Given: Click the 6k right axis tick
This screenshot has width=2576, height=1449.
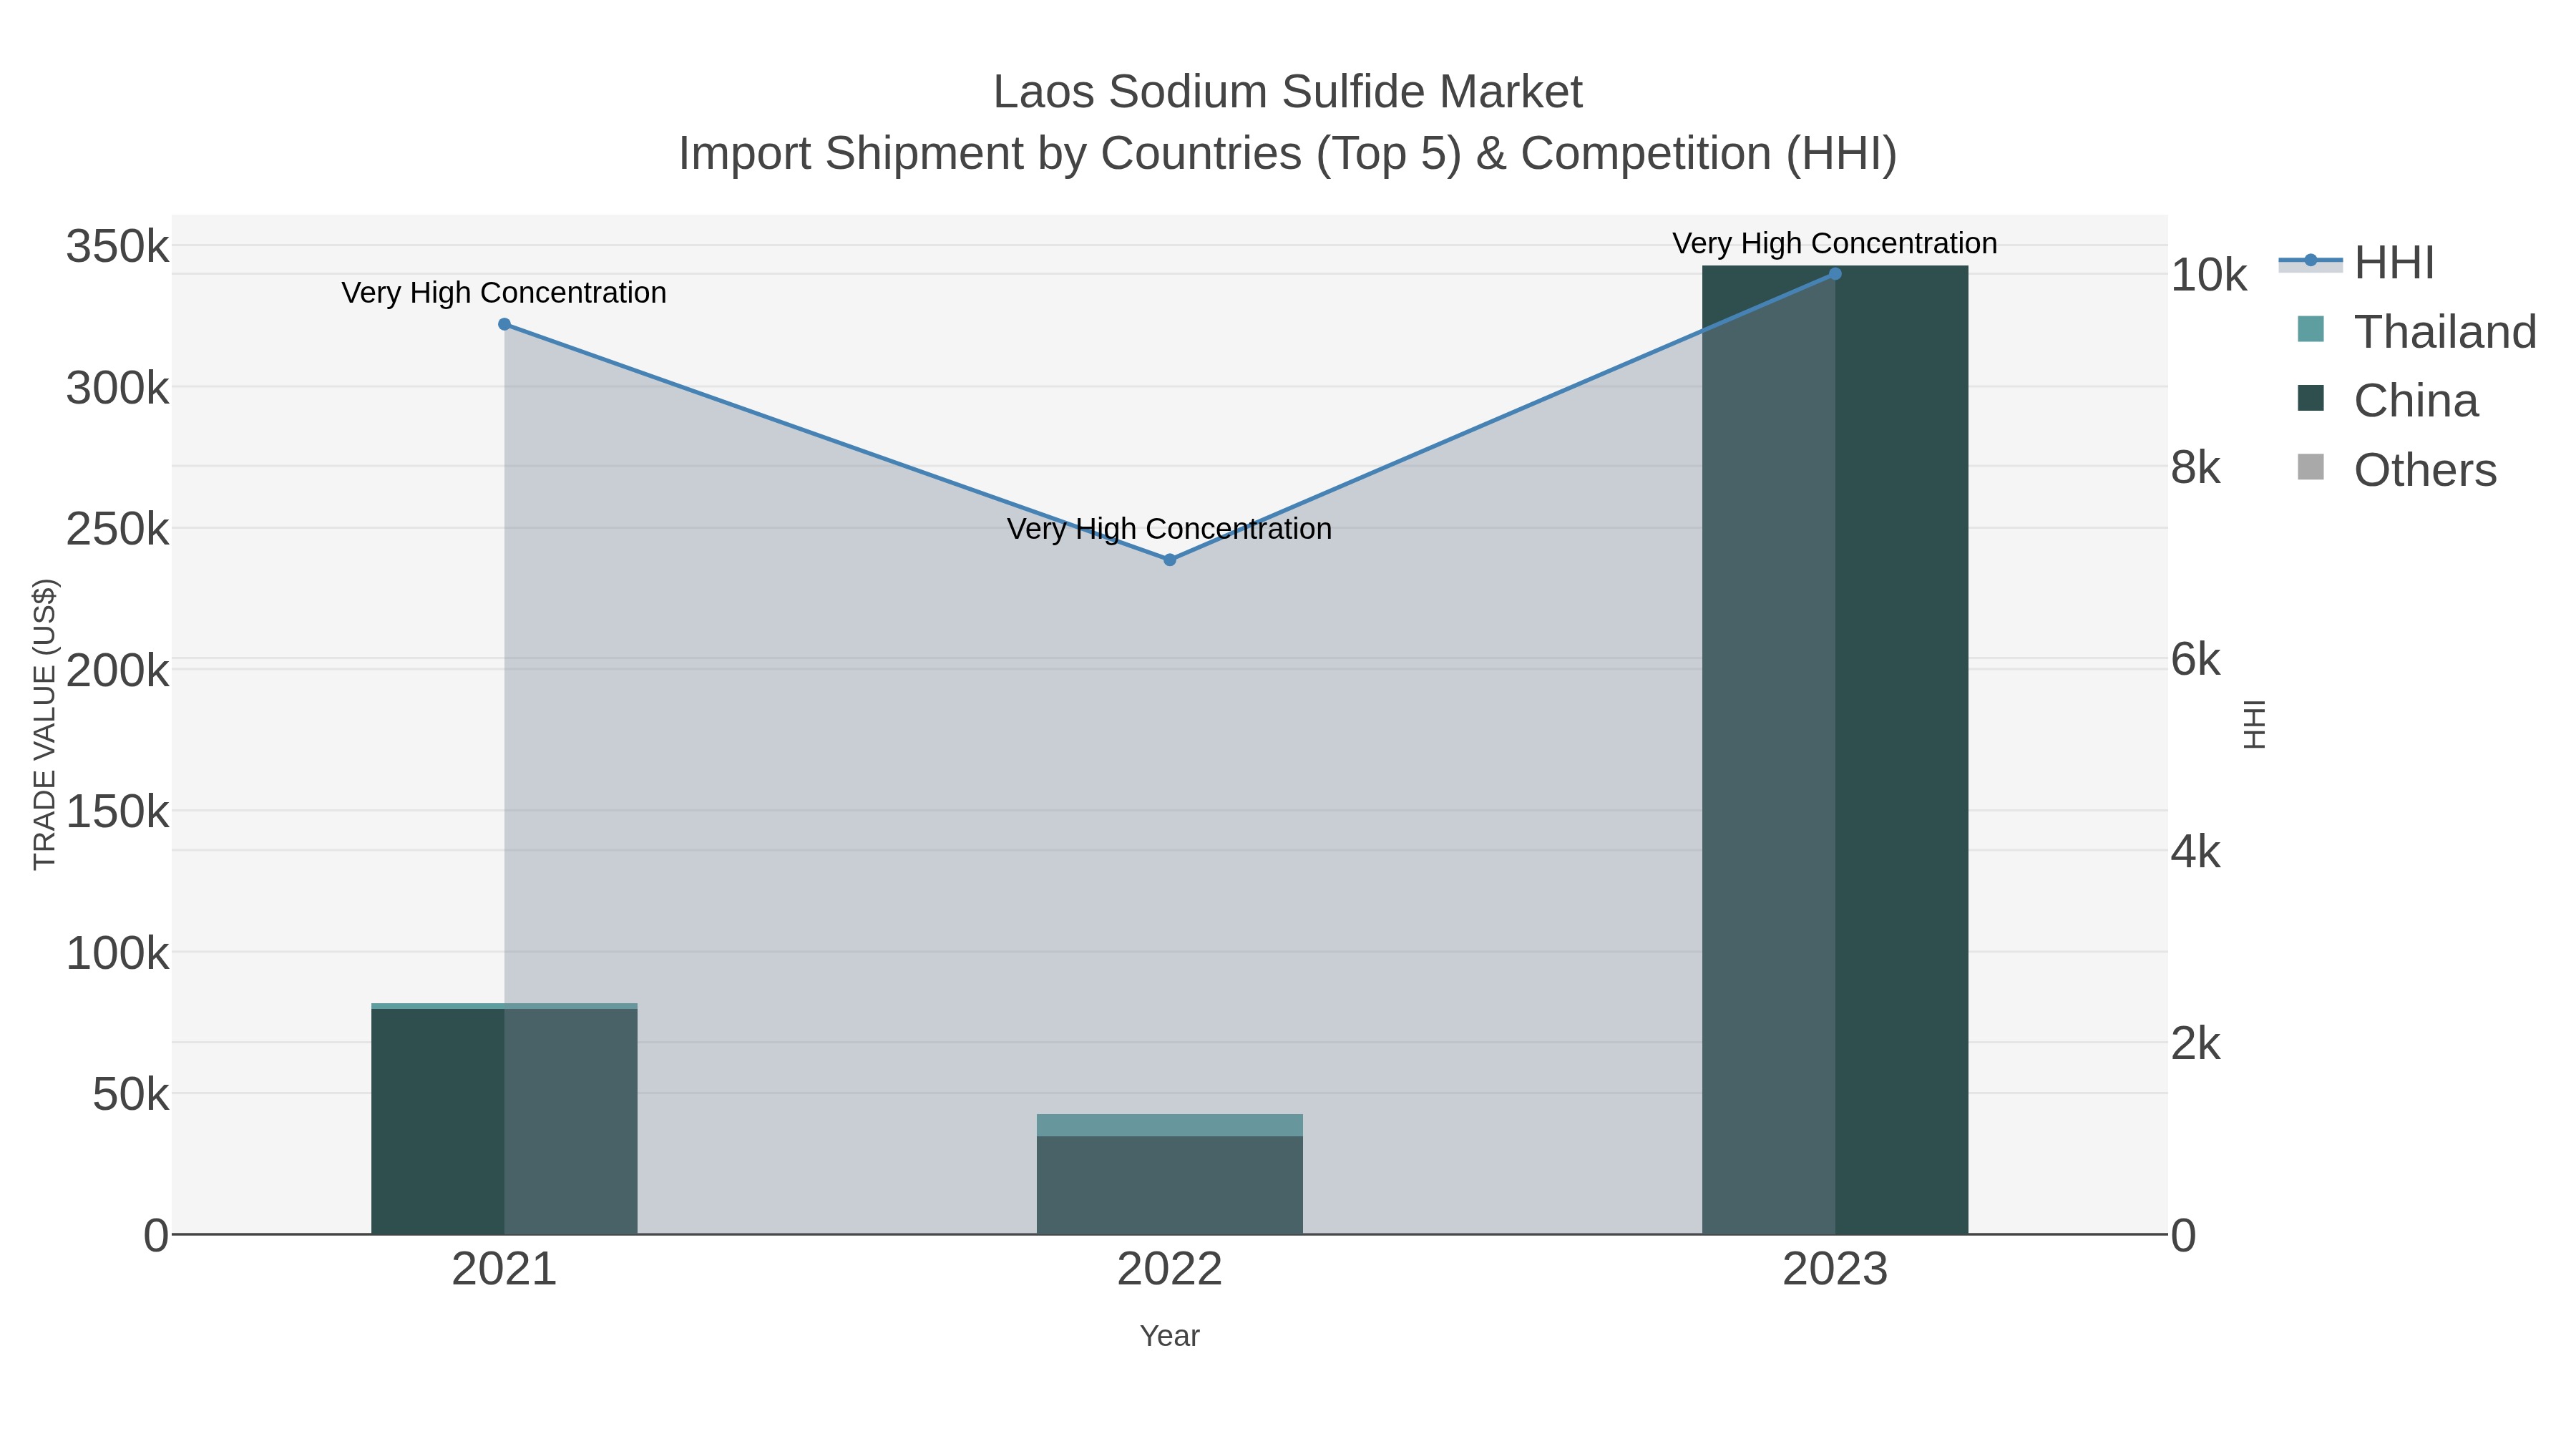Looking at the screenshot, I should tap(2196, 659).
